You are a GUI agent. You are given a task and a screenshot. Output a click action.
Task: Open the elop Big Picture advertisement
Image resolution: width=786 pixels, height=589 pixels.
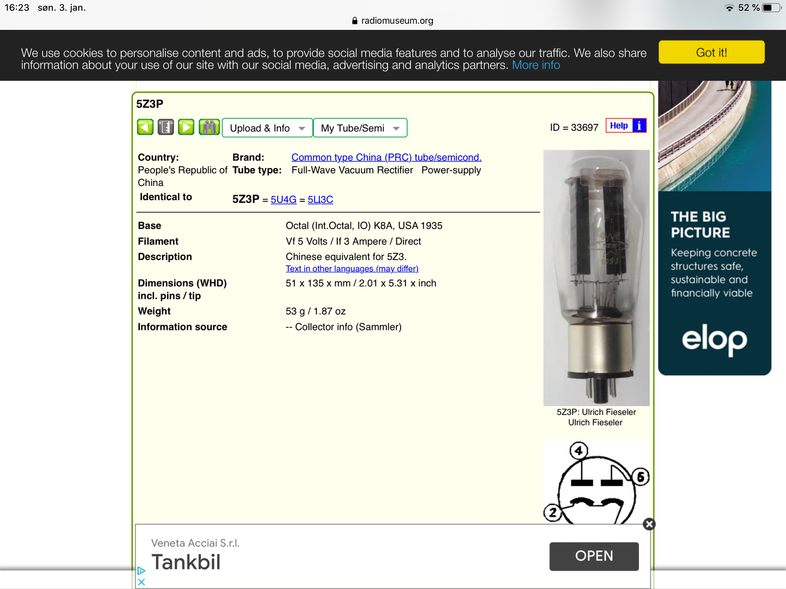pos(714,228)
